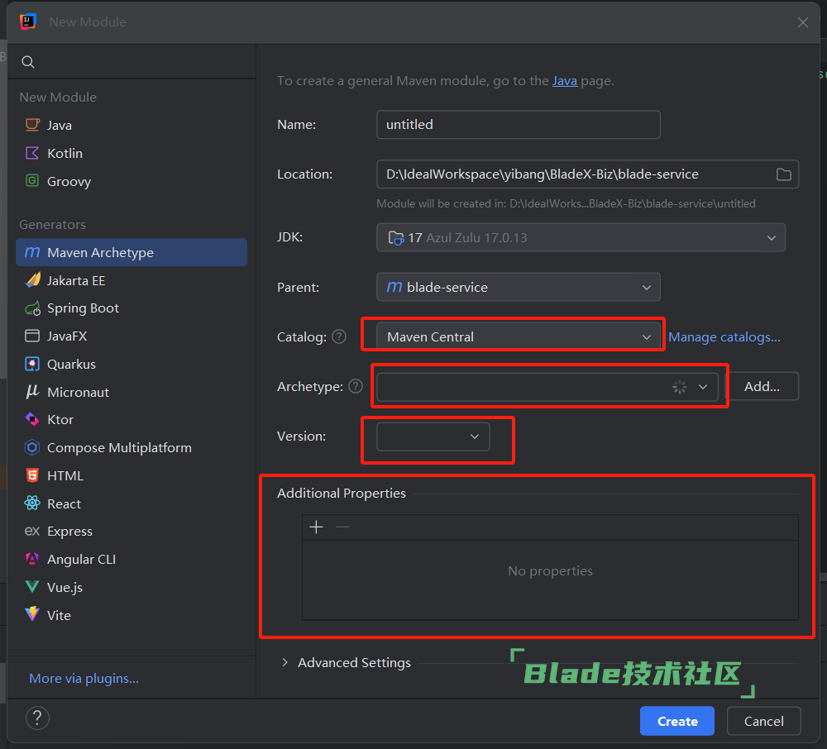This screenshot has height=749, width=827.
Task: Choose Maven Archetype generator
Action: tap(131, 252)
